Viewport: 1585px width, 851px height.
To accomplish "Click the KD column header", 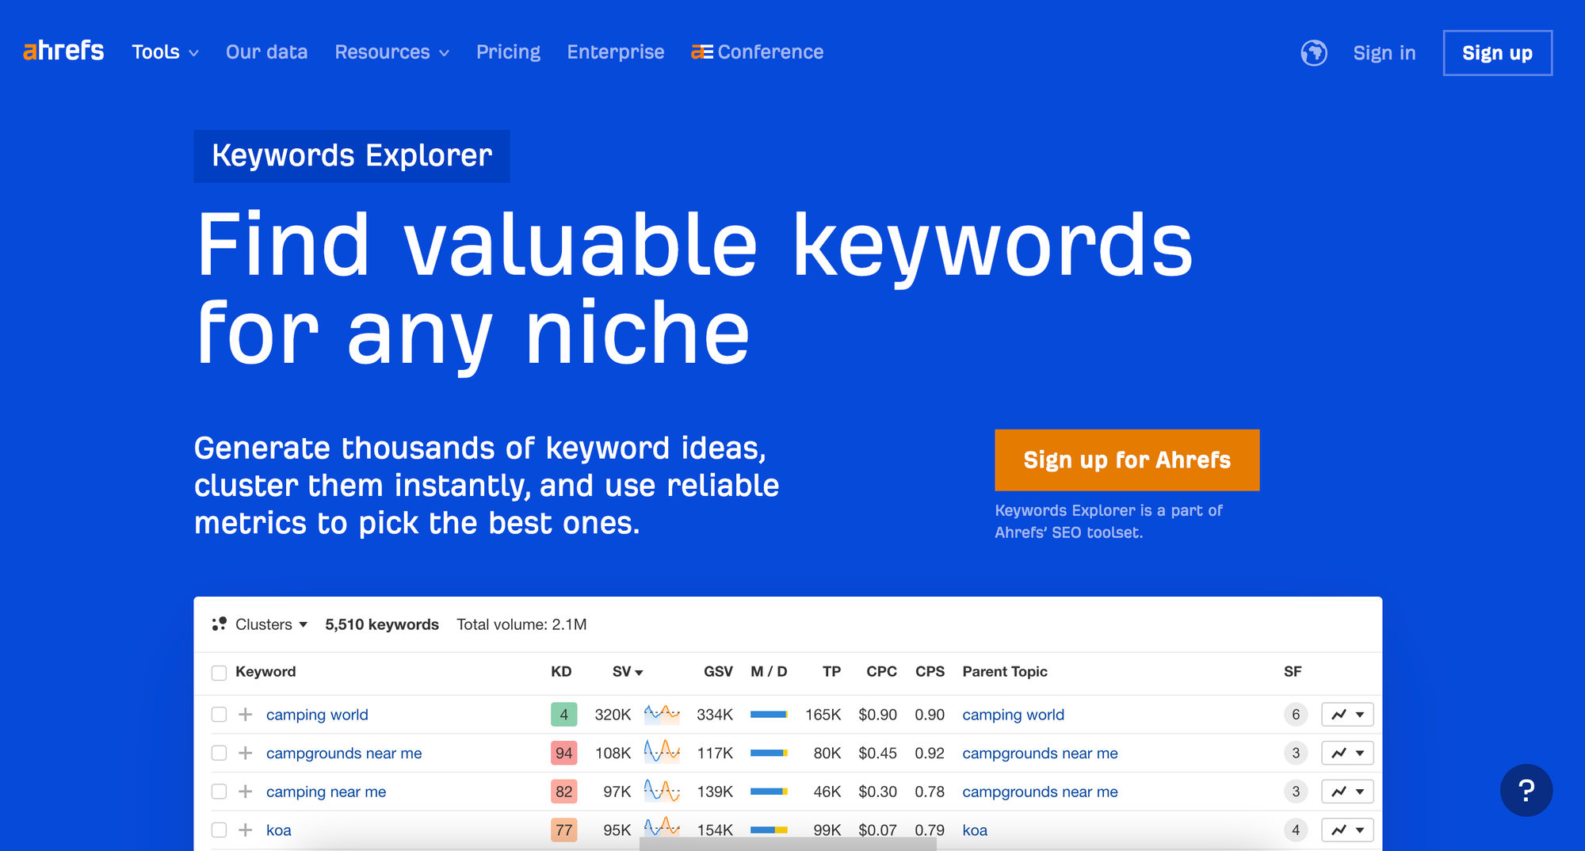I will point(561,672).
